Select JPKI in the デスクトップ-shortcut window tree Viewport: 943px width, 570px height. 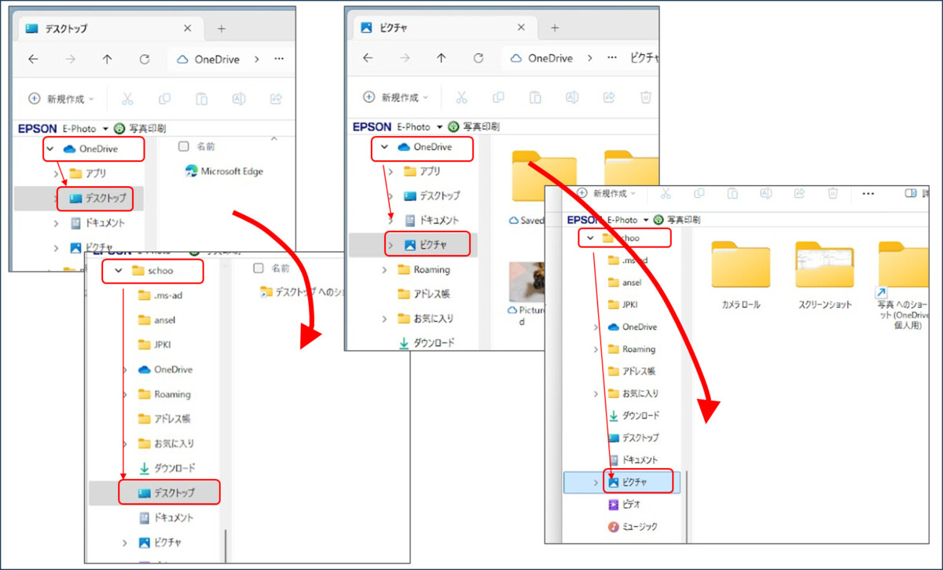(x=156, y=345)
